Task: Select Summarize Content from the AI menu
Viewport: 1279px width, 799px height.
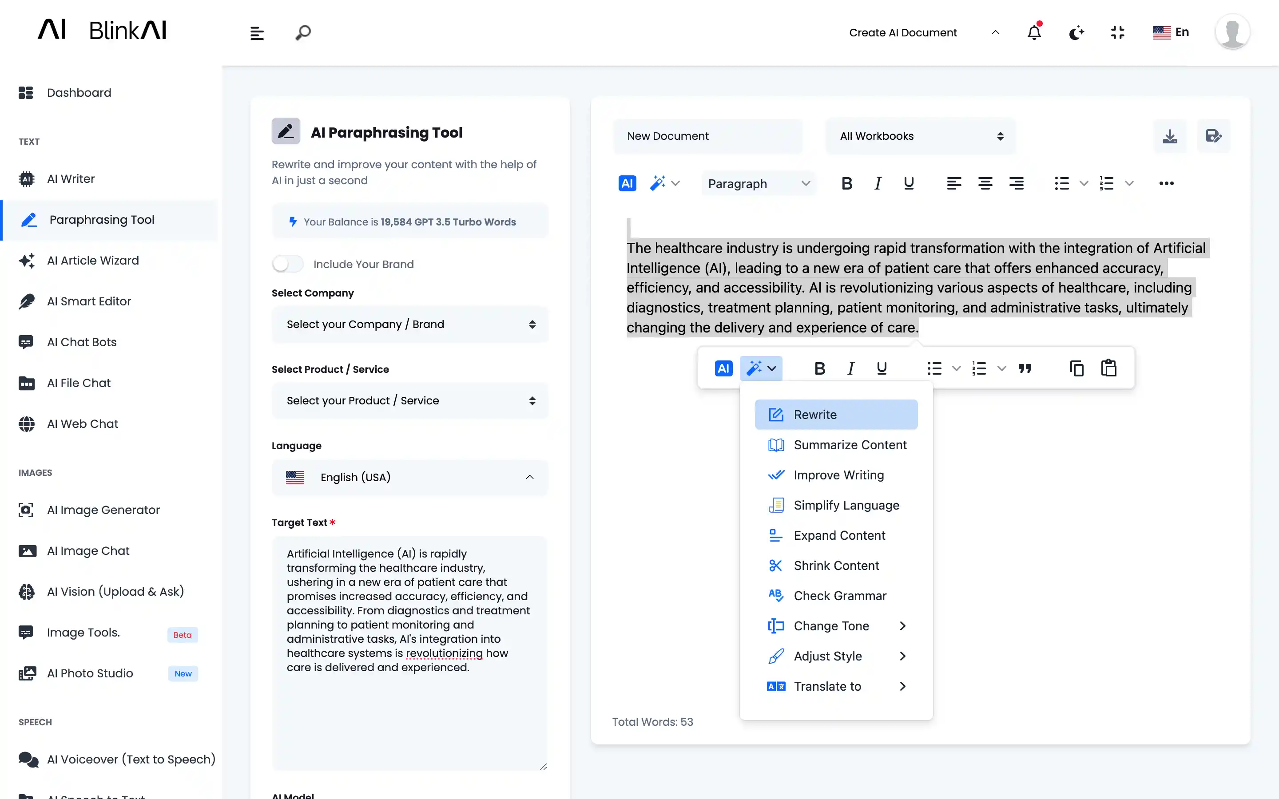Action: (849, 445)
